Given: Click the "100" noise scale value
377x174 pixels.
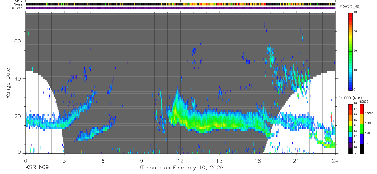Looking at the screenshot, I should point(367,133).
